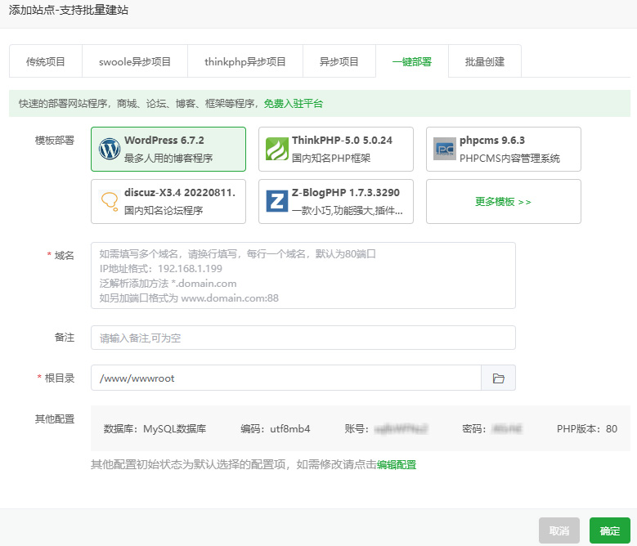Click the ThinkPHP green leaf icon
This screenshot has height=546, width=637.
tap(277, 150)
